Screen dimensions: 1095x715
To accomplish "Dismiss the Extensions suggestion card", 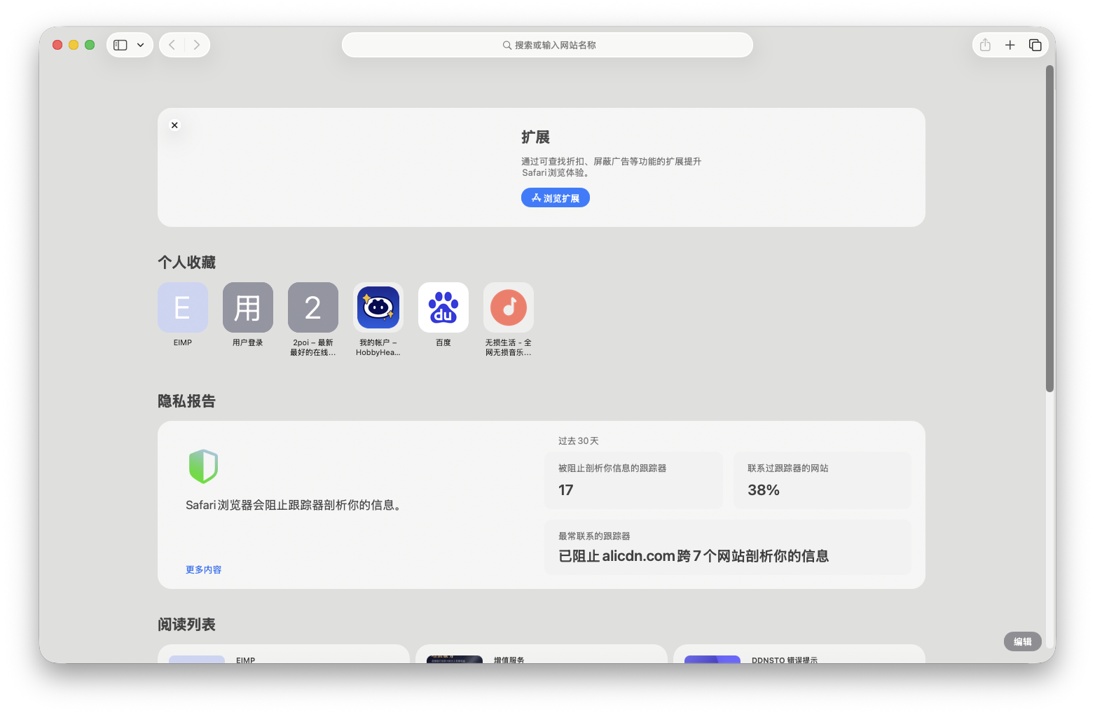I will [x=174, y=125].
